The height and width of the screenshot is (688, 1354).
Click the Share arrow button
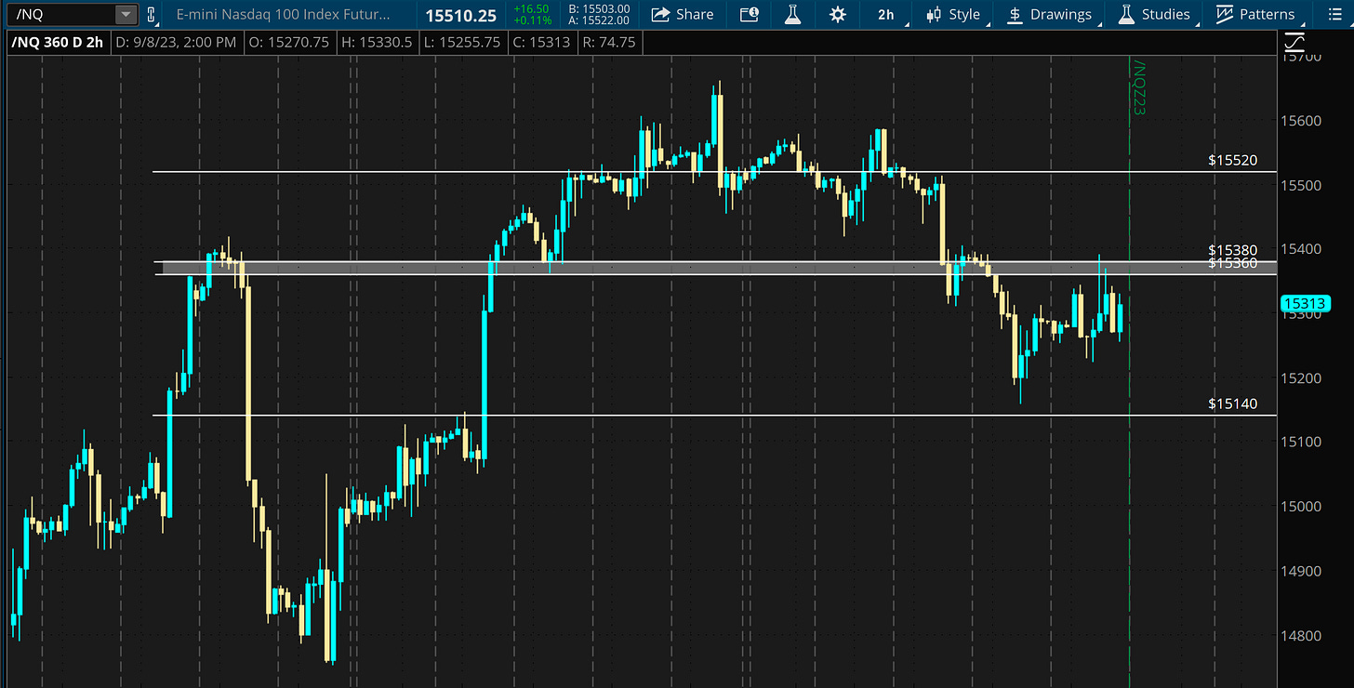pos(683,14)
